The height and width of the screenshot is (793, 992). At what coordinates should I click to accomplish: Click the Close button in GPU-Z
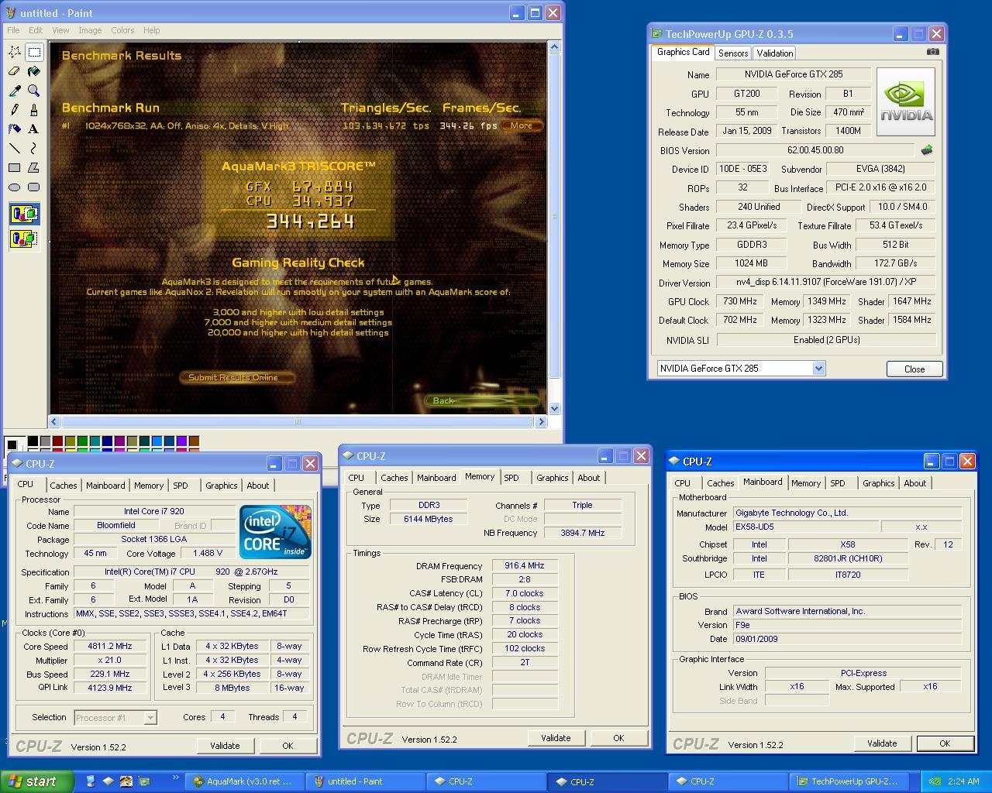click(x=914, y=369)
